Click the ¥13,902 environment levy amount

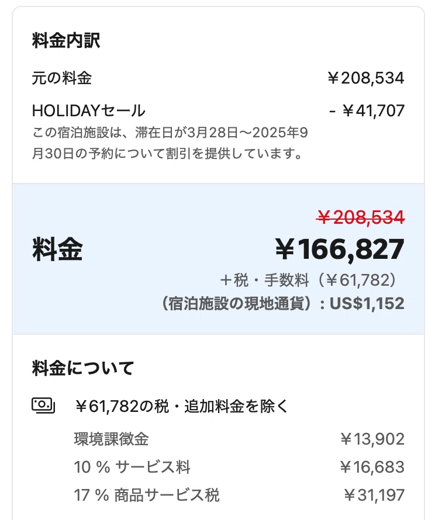point(372,439)
